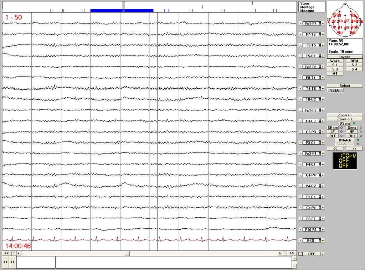Select the round indicator beside Sens
This screenshot has width=365, height=270.
[x=361, y=128]
